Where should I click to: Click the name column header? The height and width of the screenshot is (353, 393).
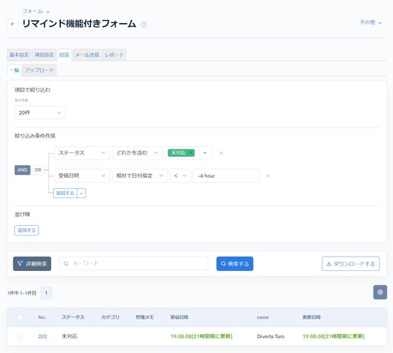pos(263,318)
